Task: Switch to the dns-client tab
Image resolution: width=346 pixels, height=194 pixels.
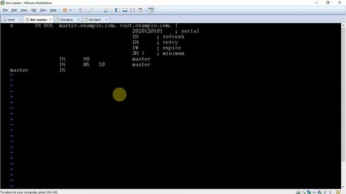Action: click(95, 19)
